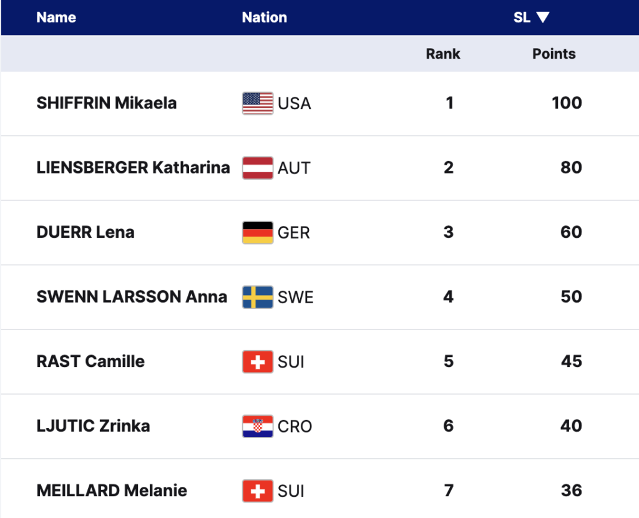
Task: Toggle sort arrow next to SL
Action: [543, 17]
